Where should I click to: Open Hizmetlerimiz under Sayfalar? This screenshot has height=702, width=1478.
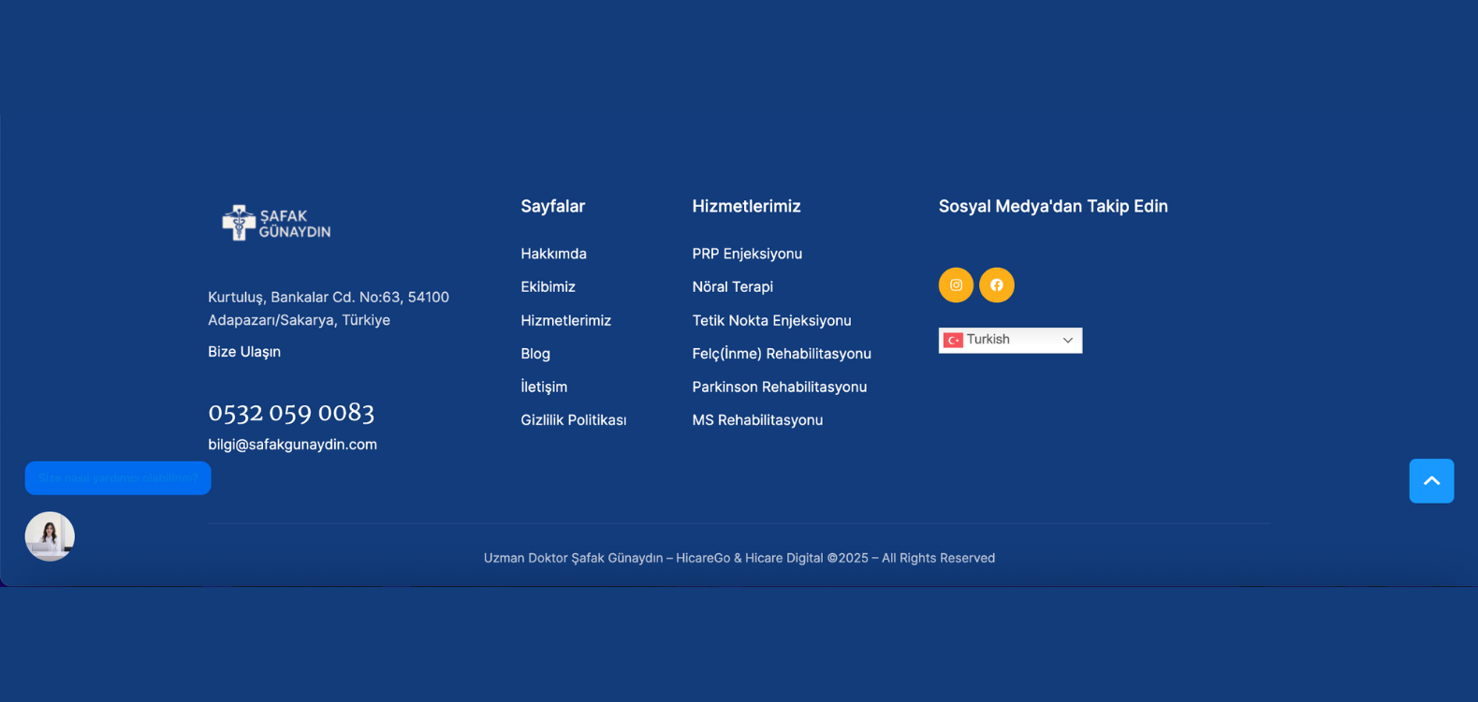565,321
